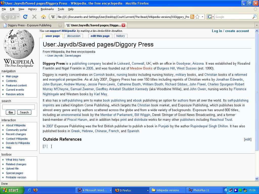259x194 pixels.
Task: Click the Stop loading icon
Action: coord(34,17)
